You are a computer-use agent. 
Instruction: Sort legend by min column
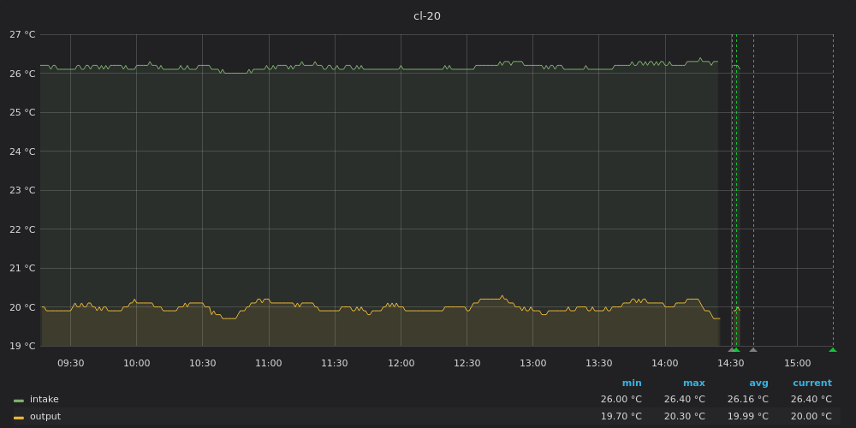632,383
